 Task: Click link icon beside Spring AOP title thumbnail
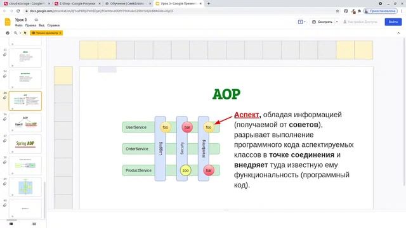coord(4,141)
